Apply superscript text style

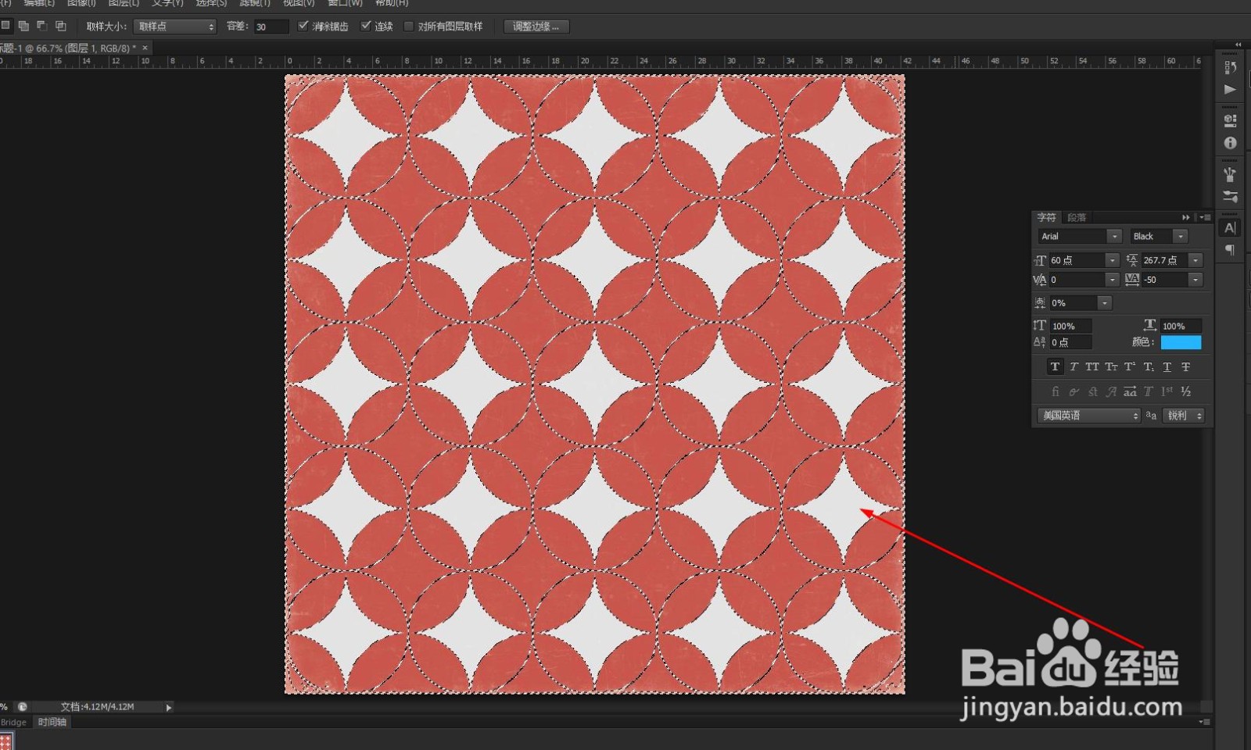[1130, 366]
